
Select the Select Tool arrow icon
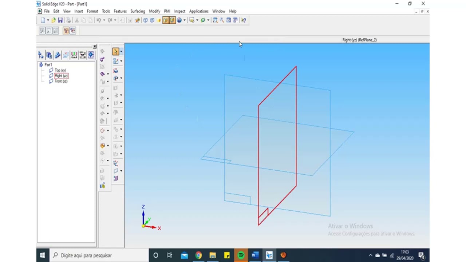(x=115, y=52)
